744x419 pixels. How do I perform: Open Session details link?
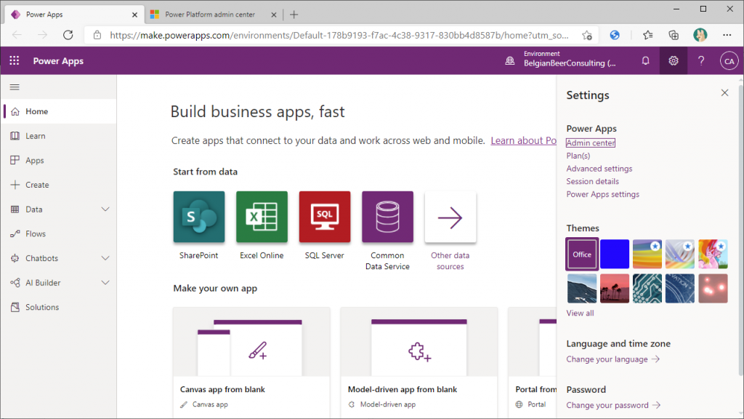click(593, 181)
